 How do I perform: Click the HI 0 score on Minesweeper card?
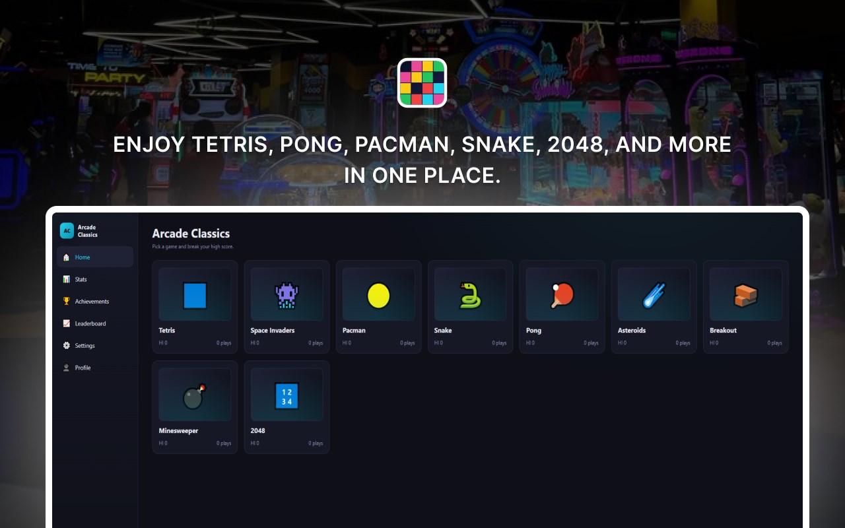(163, 444)
